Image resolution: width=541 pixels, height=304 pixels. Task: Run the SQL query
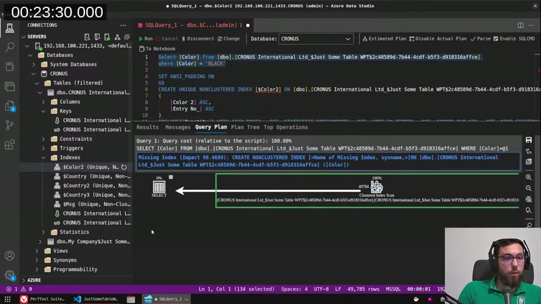pos(145,39)
